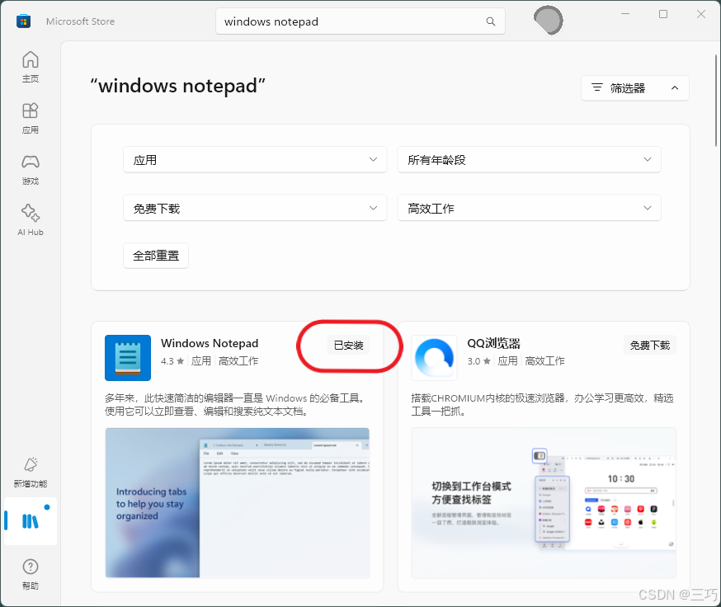Viewport: 721px width, 607px height.
Task: Open the QQ浏览器 title
Action: [x=493, y=344]
